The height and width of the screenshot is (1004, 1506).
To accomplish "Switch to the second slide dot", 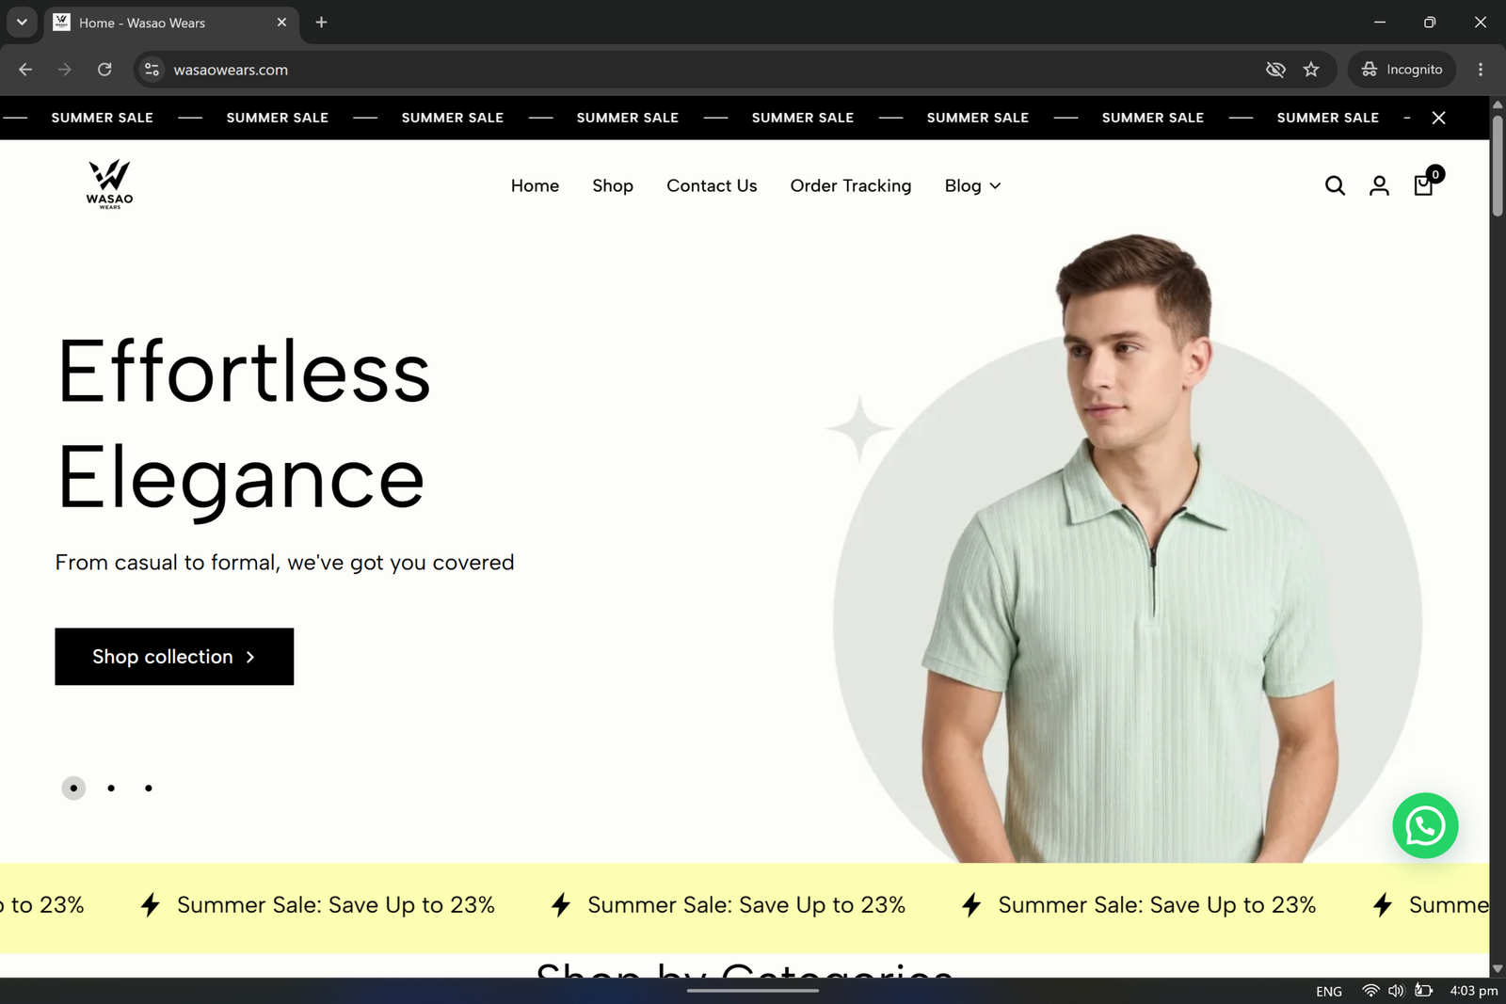I will pyautogui.click(x=111, y=788).
